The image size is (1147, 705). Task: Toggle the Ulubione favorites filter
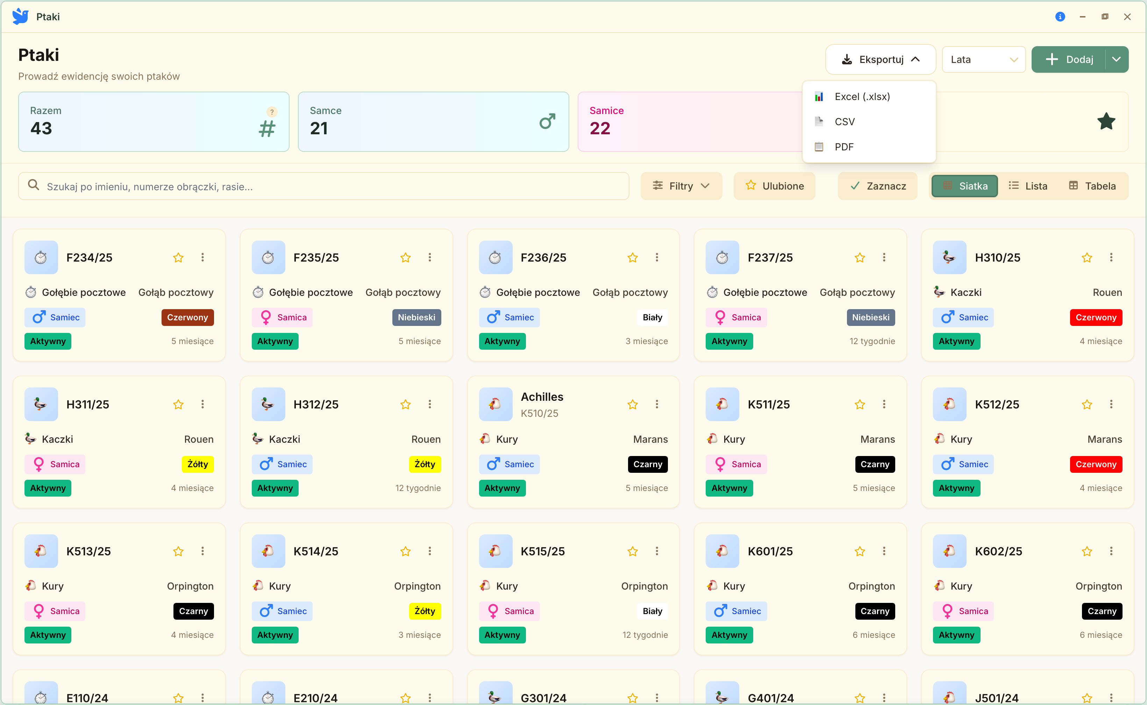[x=775, y=186]
